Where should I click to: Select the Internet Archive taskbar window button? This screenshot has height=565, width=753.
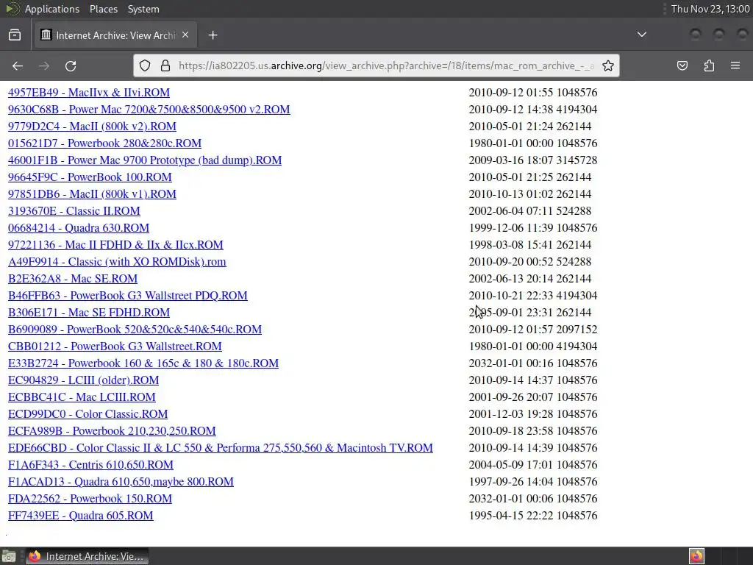point(87,556)
